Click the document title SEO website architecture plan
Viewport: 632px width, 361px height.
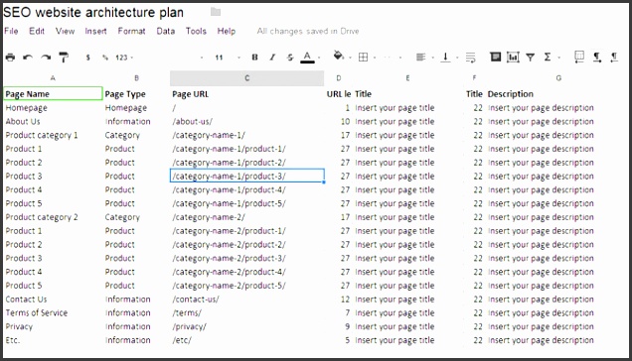[93, 12]
